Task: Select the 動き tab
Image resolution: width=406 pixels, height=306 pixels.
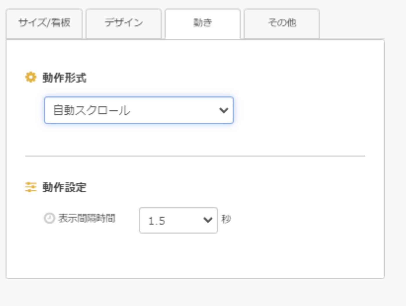Action: 203,24
